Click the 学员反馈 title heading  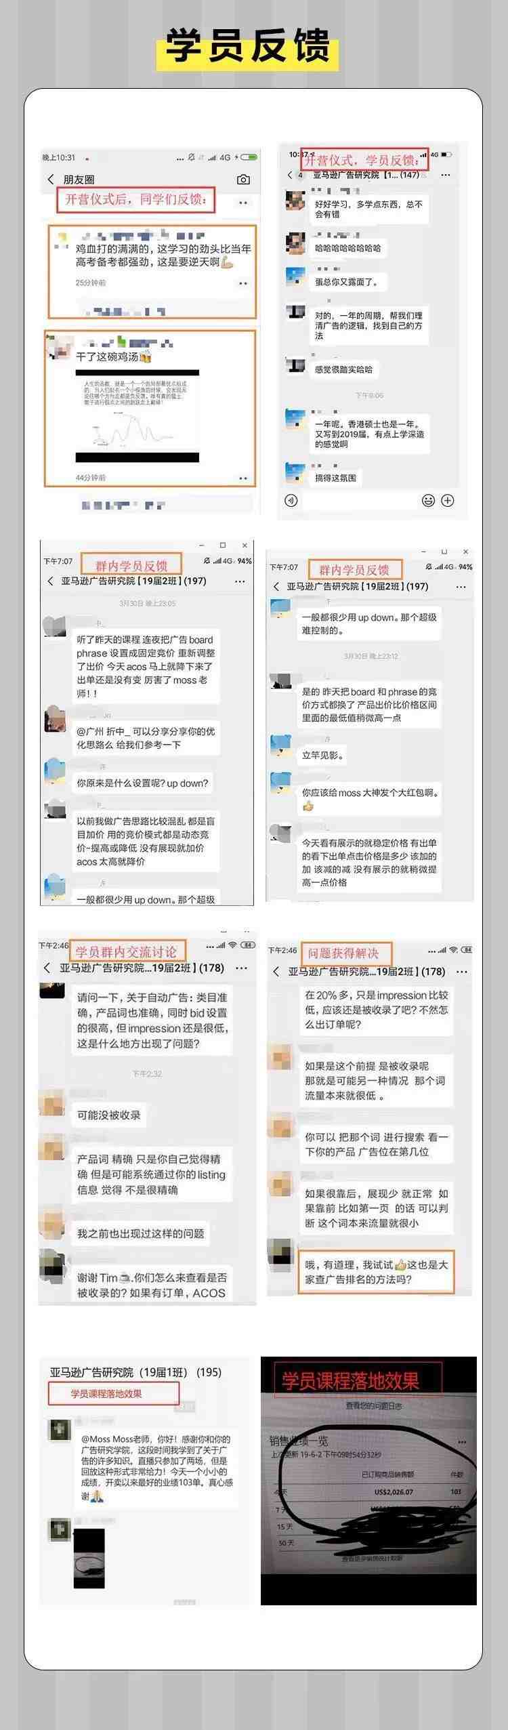click(x=247, y=46)
